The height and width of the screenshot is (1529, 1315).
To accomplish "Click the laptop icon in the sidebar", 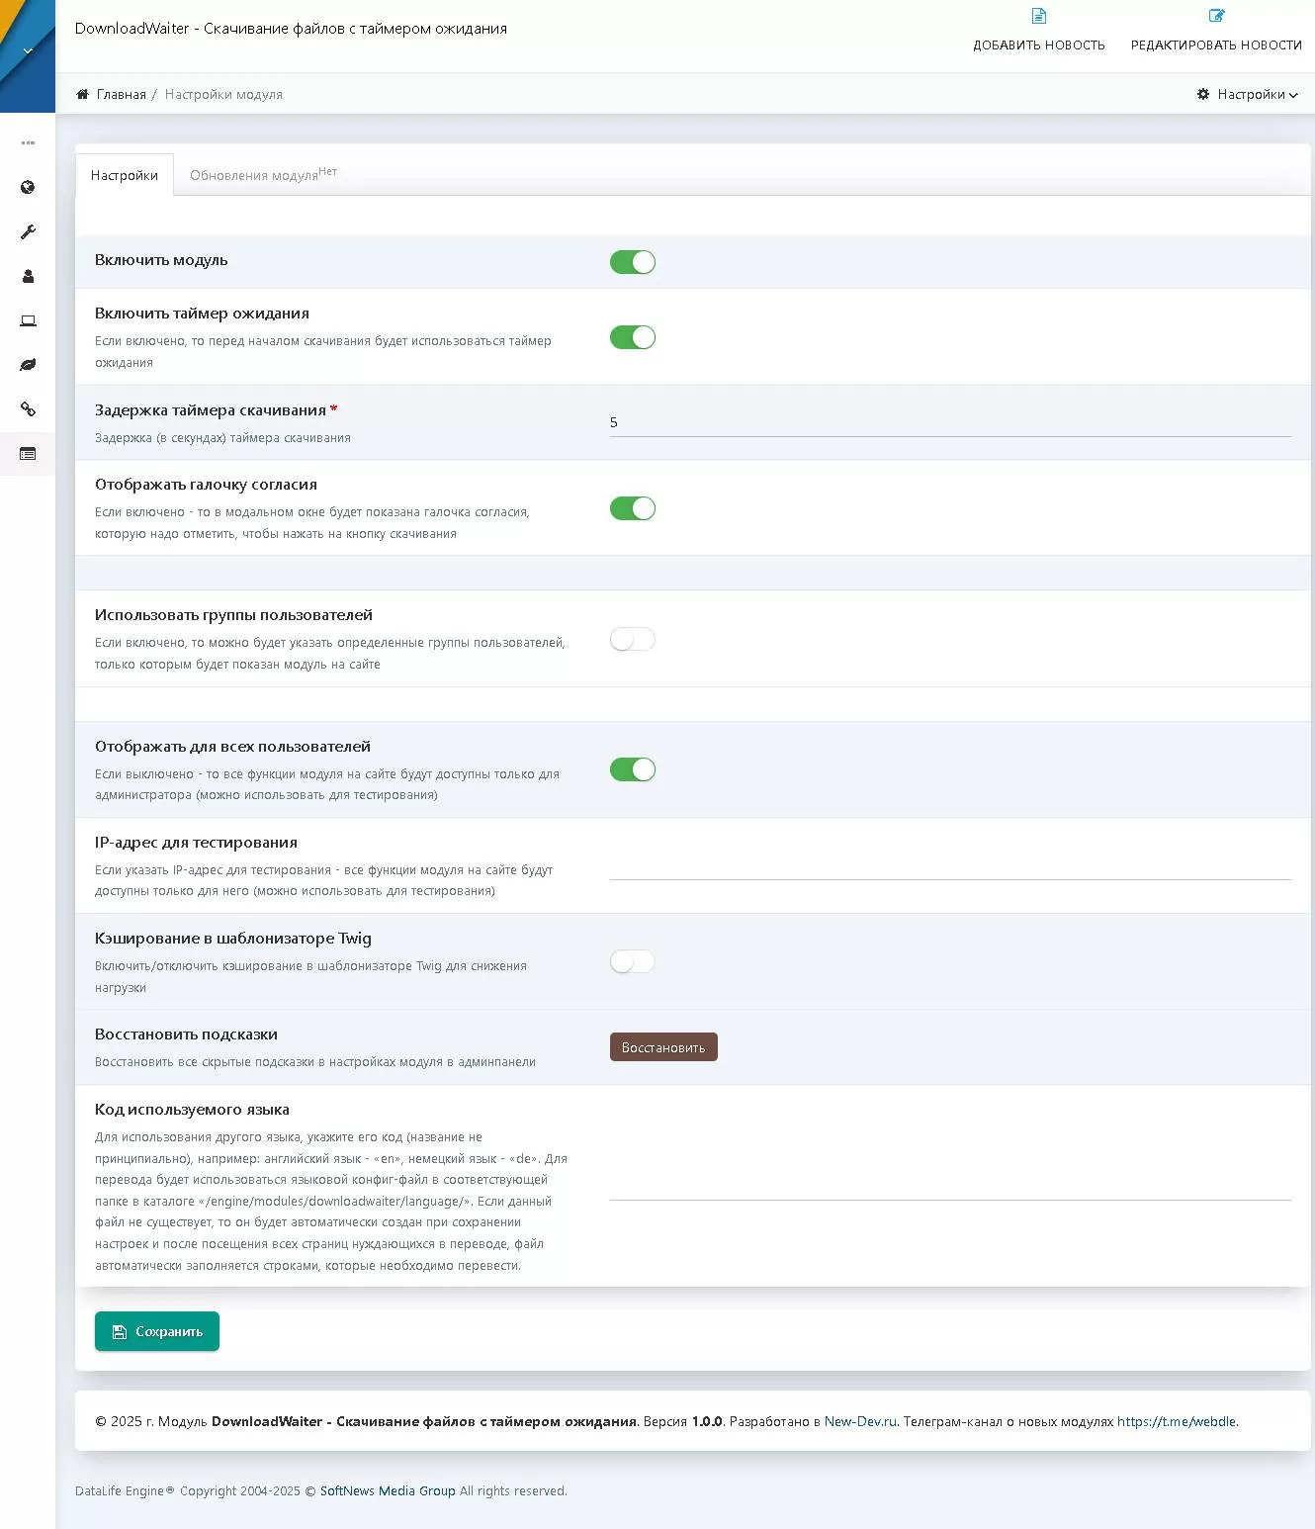I will [28, 321].
